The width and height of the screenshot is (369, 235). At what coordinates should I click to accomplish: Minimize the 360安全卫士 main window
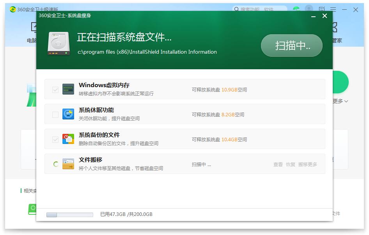tap(344, 10)
